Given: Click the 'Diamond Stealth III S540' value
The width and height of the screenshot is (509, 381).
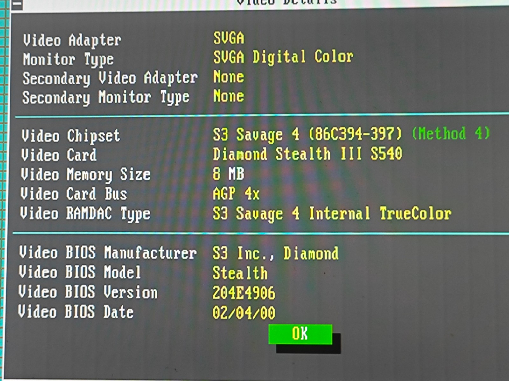Looking at the screenshot, I should [x=308, y=154].
